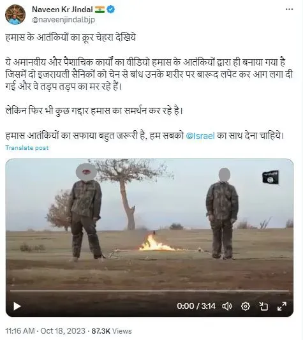This screenshot has width=303, height=340.
Task: Open Naveen Kr Jindal's profile avatar
Action: click(x=15, y=15)
